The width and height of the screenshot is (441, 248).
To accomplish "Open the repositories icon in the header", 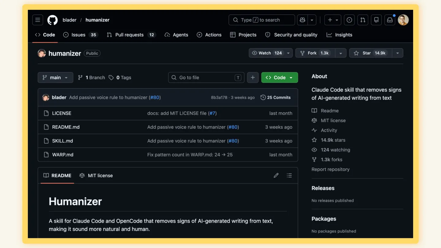I will (x=376, y=20).
